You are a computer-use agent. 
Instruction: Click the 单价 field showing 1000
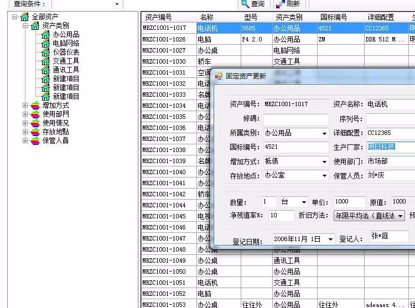(349, 202)
